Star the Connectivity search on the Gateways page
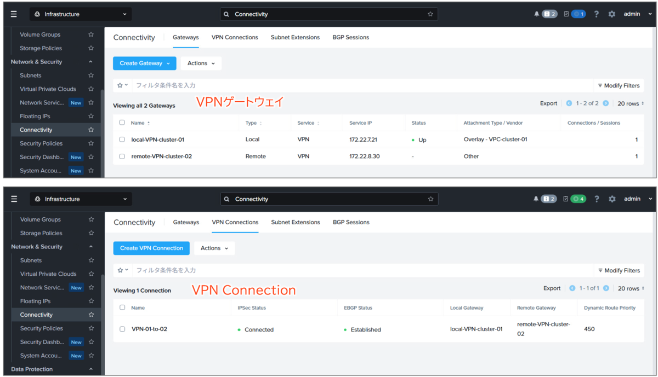 pyautogui.click(x=430, y=14)
